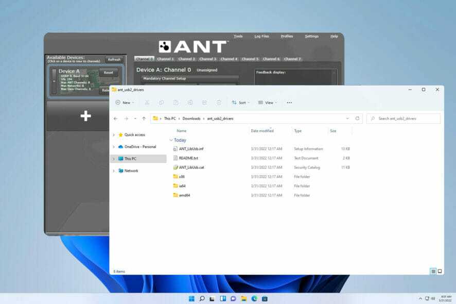The image size is (456, 304).
Task: Click Downloads in the address breadcrumb
Action: point(191,119)
